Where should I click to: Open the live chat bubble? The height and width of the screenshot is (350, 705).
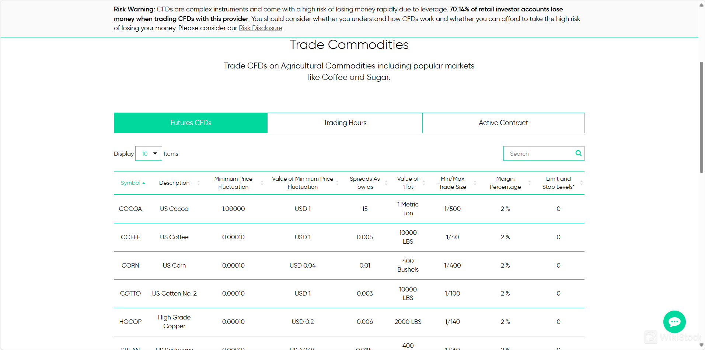(674, 322)
